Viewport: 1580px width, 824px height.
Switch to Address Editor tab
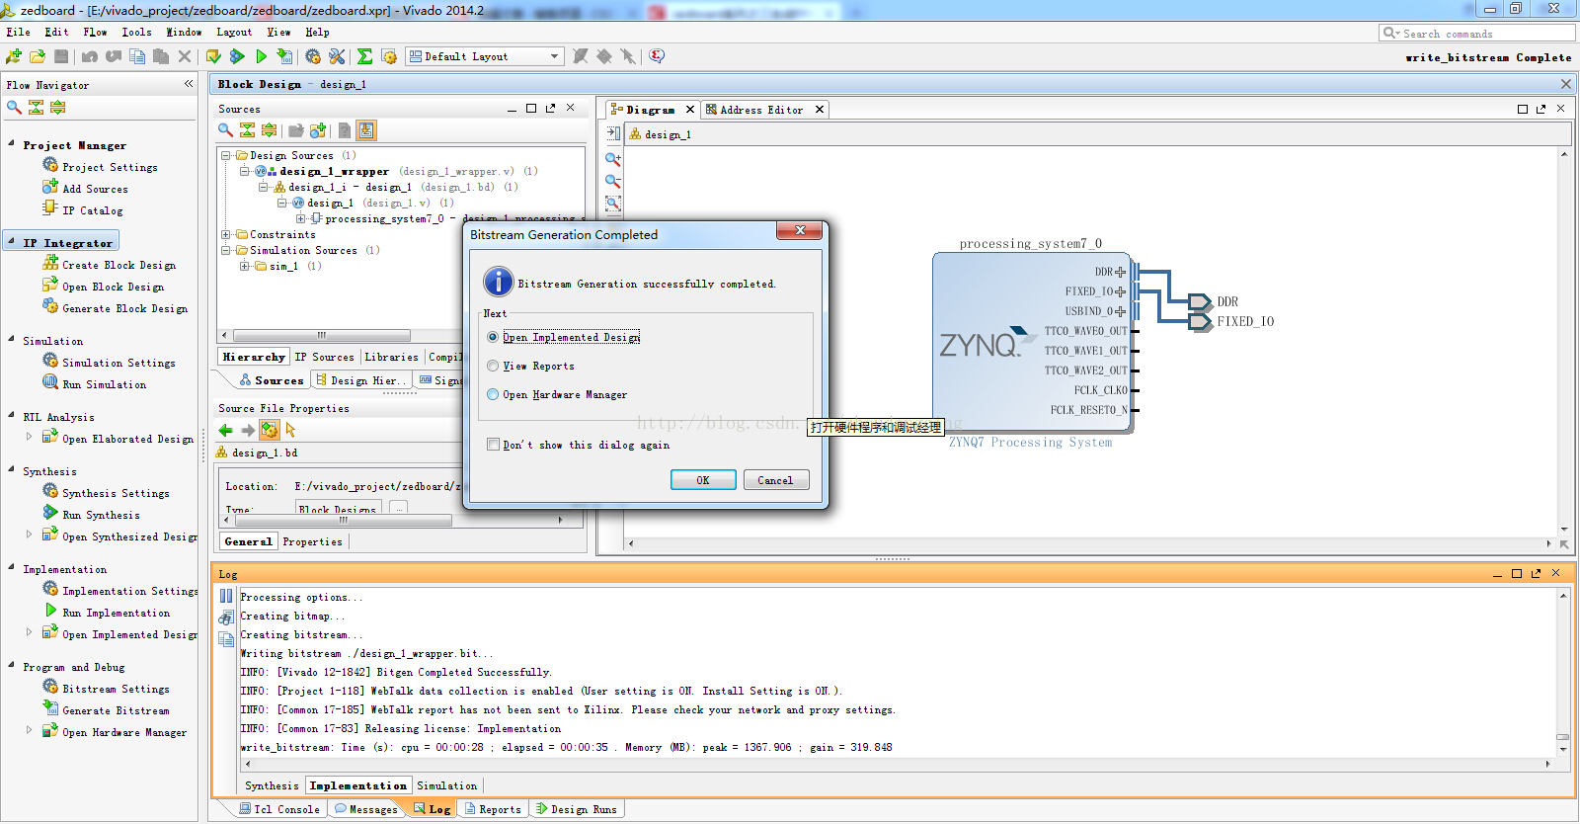click(760, 110)
